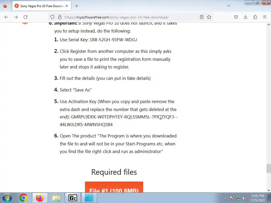
Task: Click the text 44LWJLDR5-MWN5HQSB4
Action: tap(86, 124)
